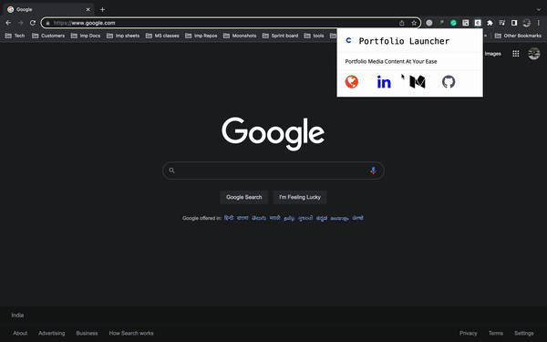Switch Google to Hindi language
Image resolution: width=547 pixels, height=342 pixels.
(x=229, y=218)
